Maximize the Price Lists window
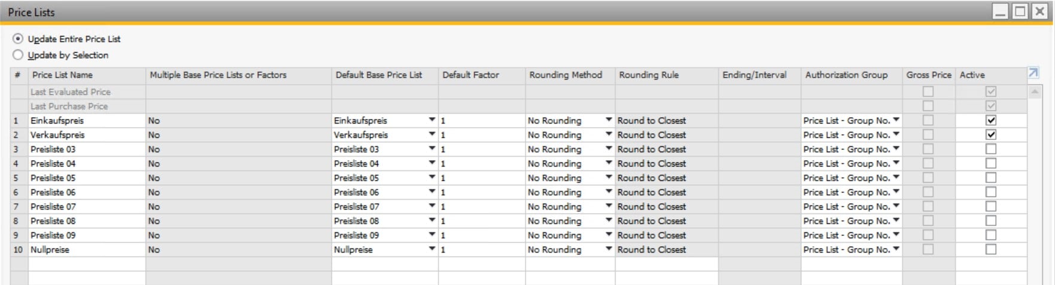Image resolution: width=1055 pixels, height=285 pixels. [x=1020, y=11]
